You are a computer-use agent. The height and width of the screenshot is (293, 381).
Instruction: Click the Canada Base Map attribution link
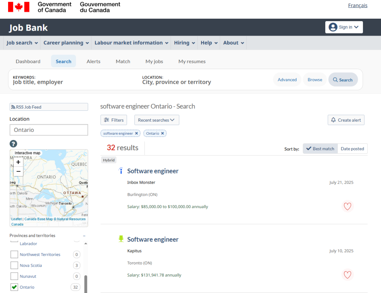pos(39,219)
